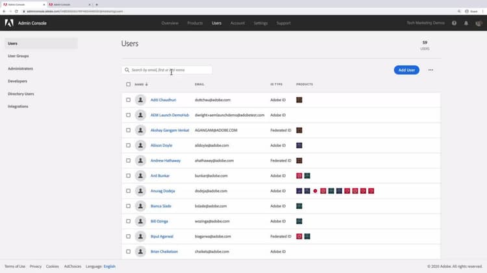This screenshot has width=487, height=273.
Task: Open the notifications bell icon
Action: coord(466,23)
